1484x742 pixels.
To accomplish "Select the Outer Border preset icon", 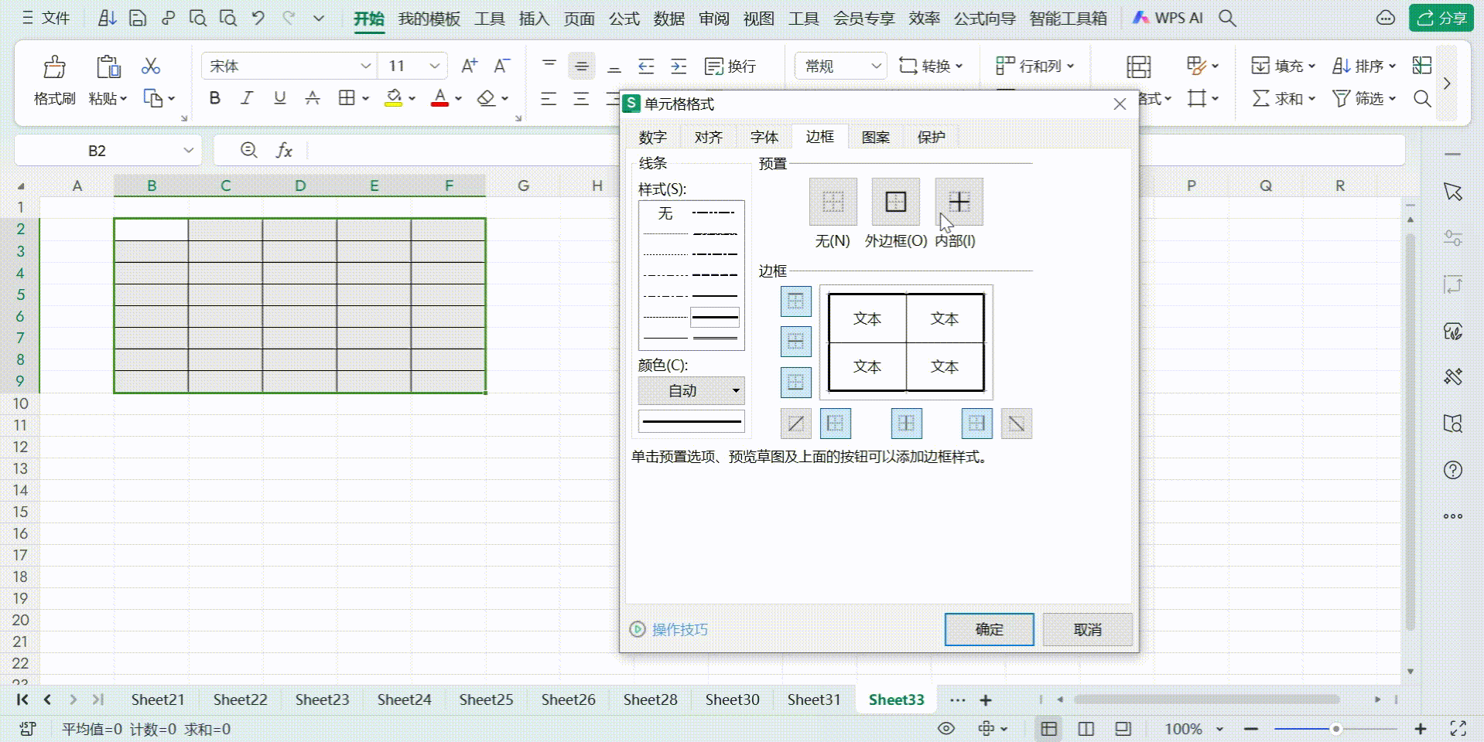I will coord(895,202).
